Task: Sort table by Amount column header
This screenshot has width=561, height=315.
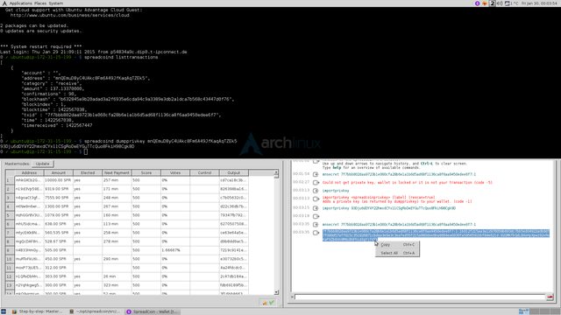Action: coord(59,172)
